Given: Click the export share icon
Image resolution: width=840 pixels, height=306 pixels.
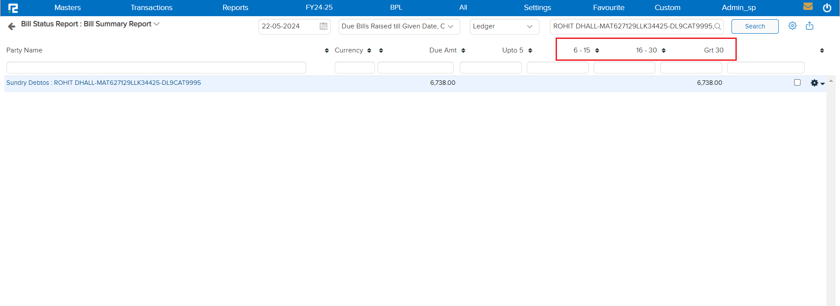Looking at the screenshot, I should tap(809, 26).
